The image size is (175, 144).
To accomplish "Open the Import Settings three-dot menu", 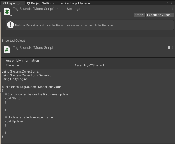I will pos(173,9).
